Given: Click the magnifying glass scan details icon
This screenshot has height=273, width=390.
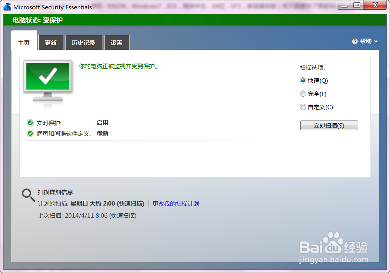Looking at the screenshot, I should coord(28,194).
